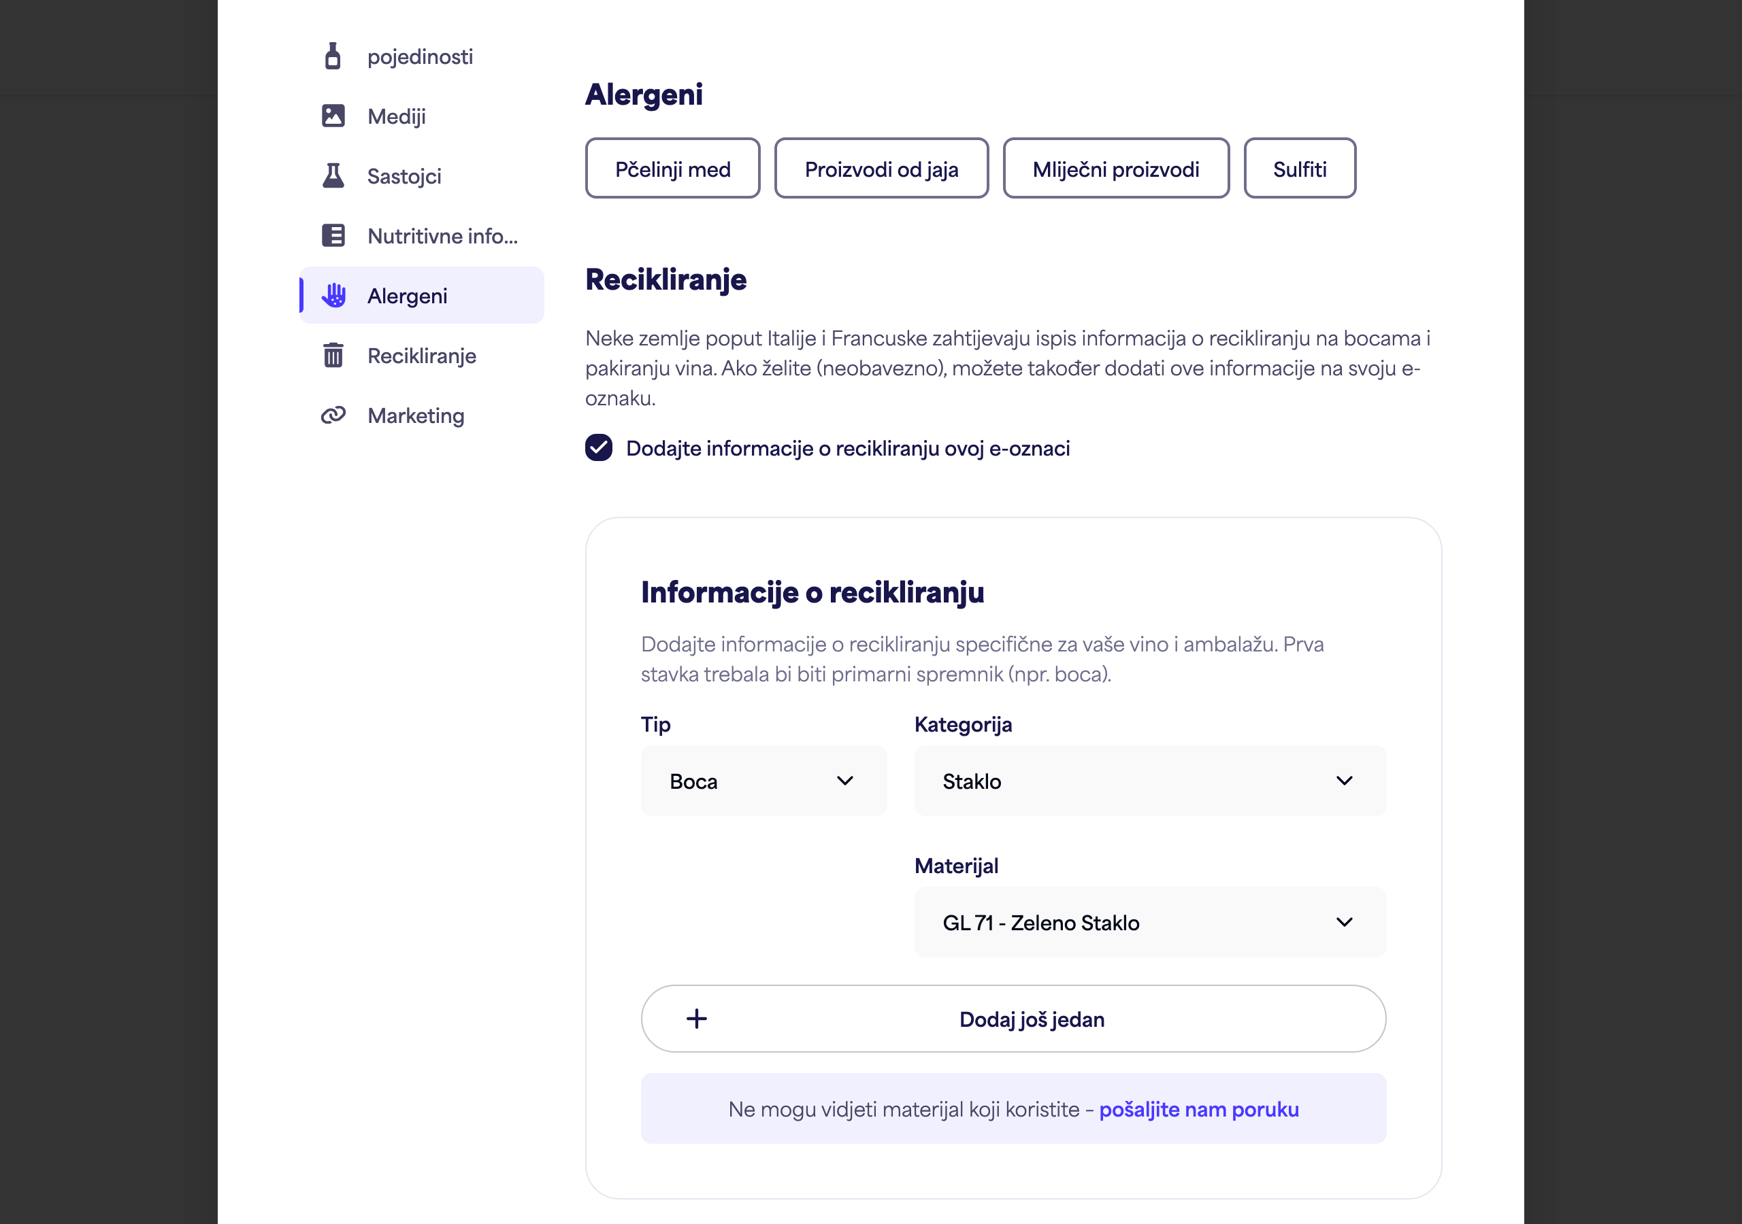Click the flask icon beside Sastojci
1742x1224 pixels.
point(333,176)
